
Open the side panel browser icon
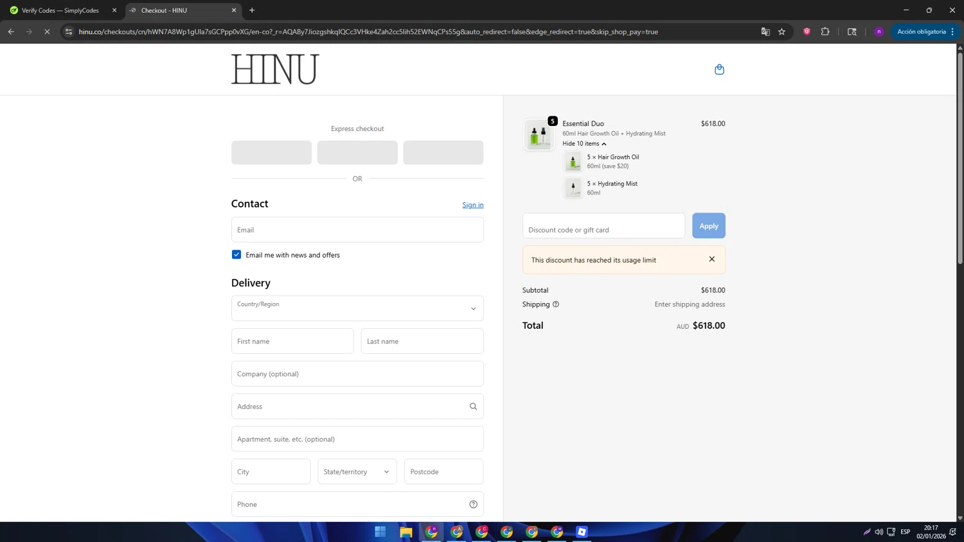click(x=852, y=31)
